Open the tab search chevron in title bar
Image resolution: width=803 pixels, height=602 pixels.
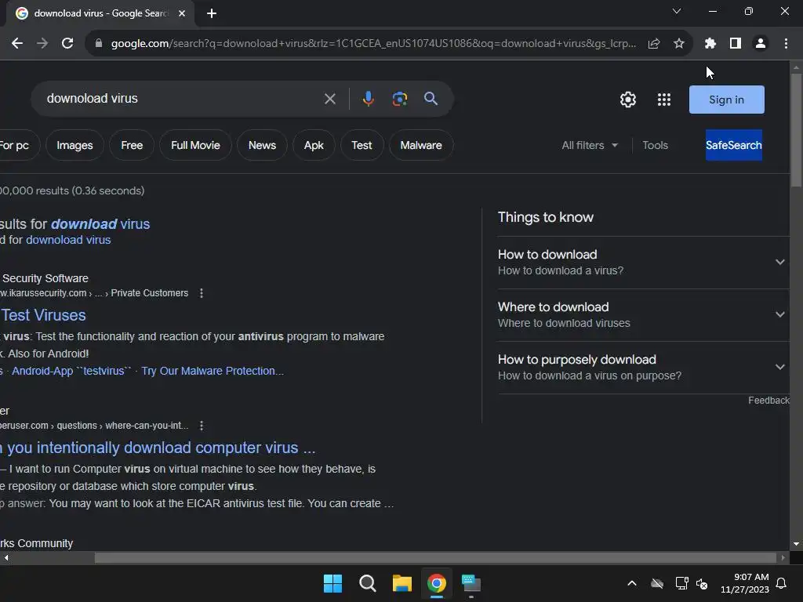pos(677,11)
